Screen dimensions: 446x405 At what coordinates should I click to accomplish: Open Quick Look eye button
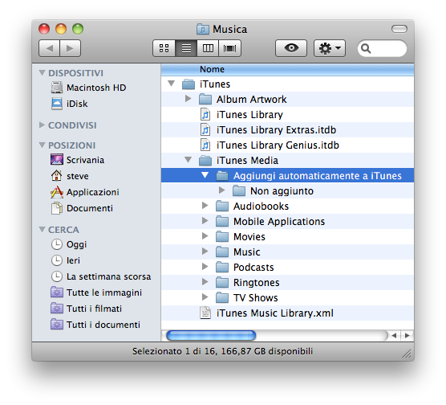[291, 48]
